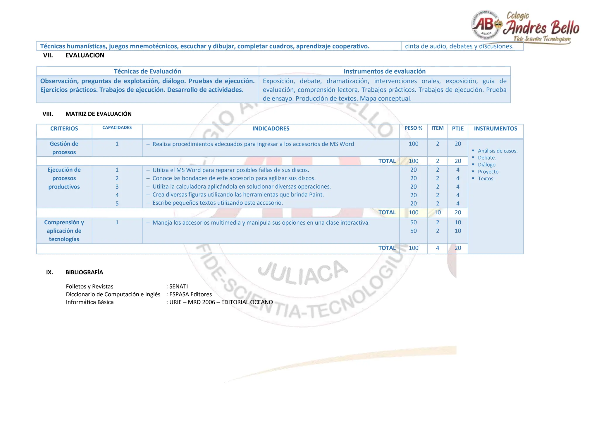This screenshot has height=424, width=599.
Task: Click Diccionario de Computación e Inglés entry
Action: coord(113,294)
